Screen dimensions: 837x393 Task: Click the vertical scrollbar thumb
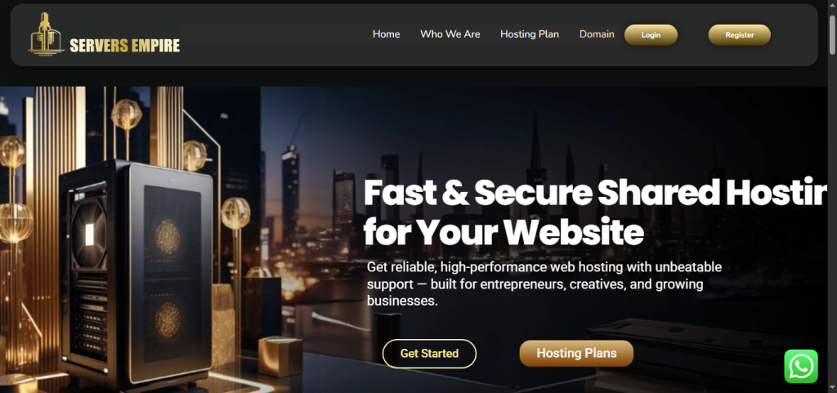pos(832,34)
